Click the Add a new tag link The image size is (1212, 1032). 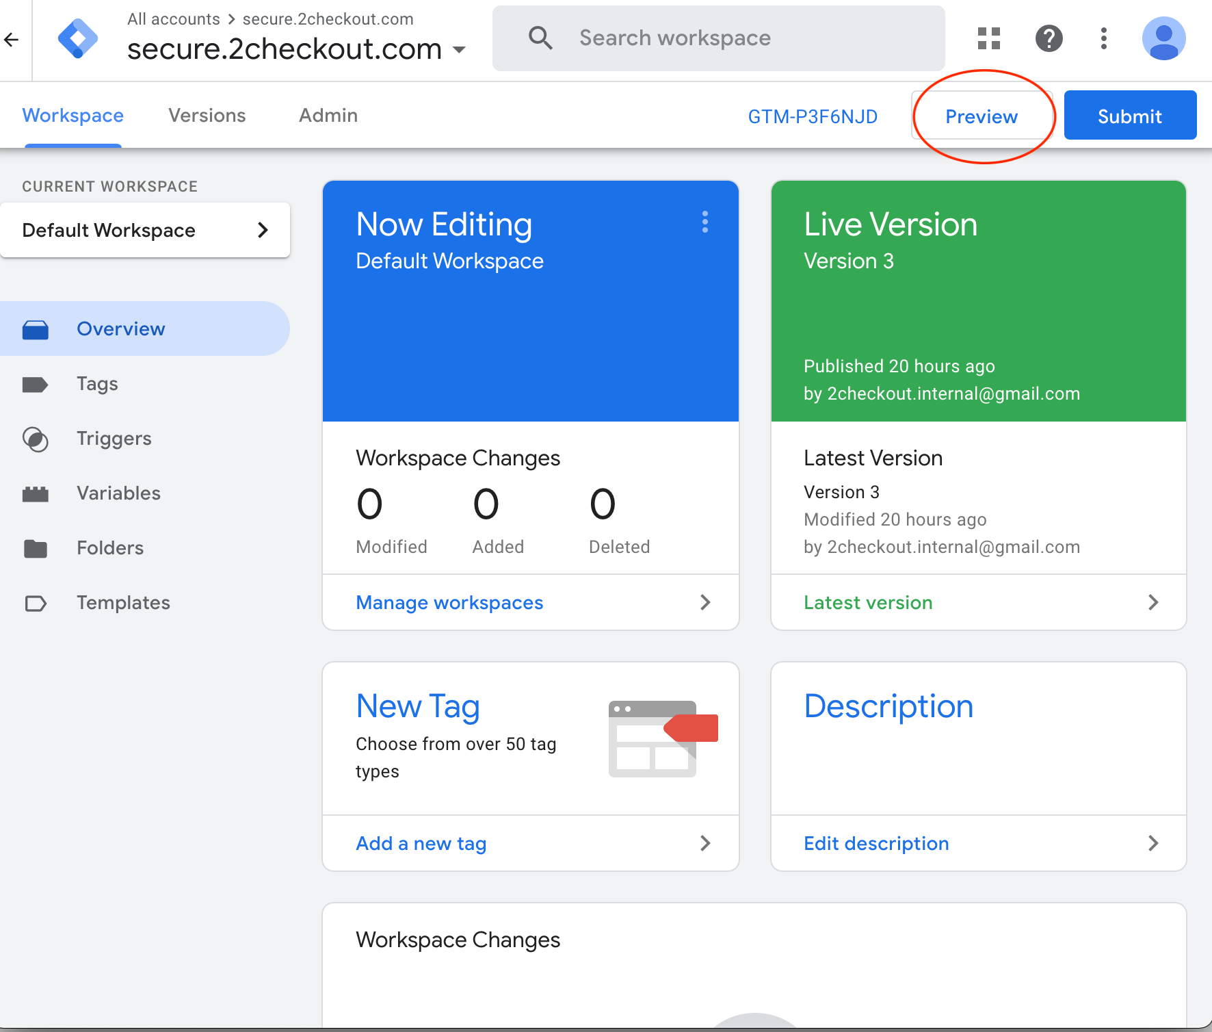tap(421, 843)
